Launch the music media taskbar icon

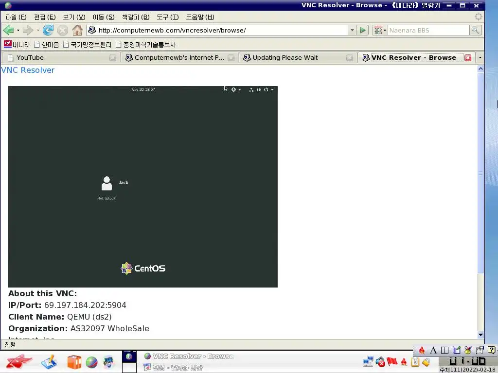(108, 362)
